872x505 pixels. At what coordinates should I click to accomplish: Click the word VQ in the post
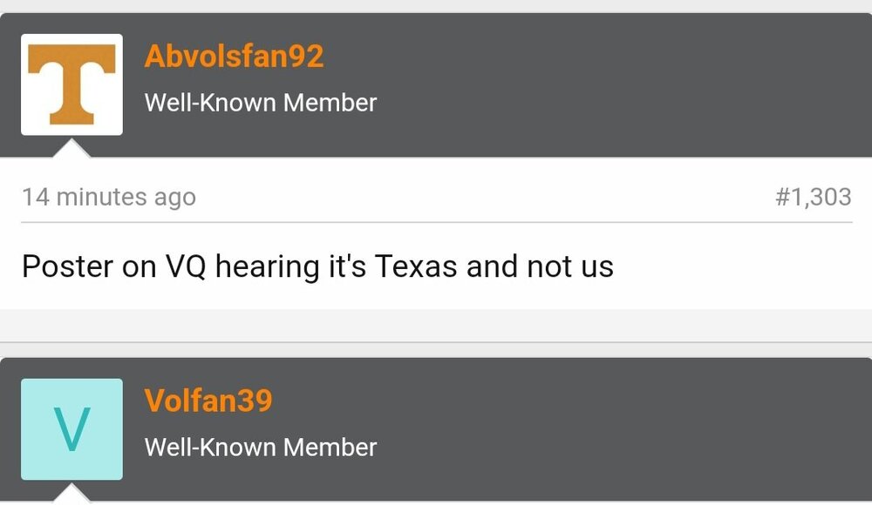(x=186, y=266)
